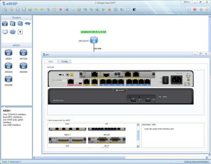Zoom out of the topology canvas
Viewport: 211px width, 164px height.
[x=91, y=10]
